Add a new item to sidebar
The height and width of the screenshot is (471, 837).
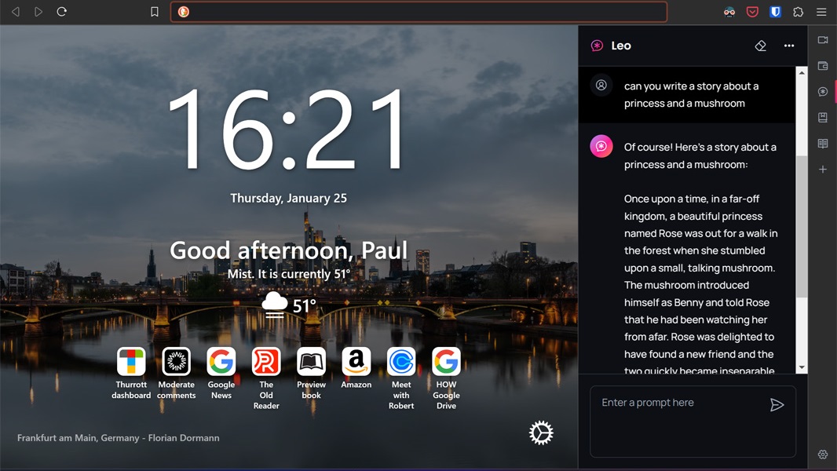[x=823, y=170]
